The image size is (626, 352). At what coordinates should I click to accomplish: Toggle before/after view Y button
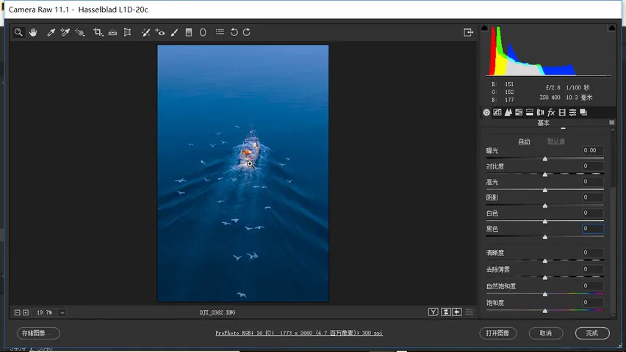click(x=433, y=312)
